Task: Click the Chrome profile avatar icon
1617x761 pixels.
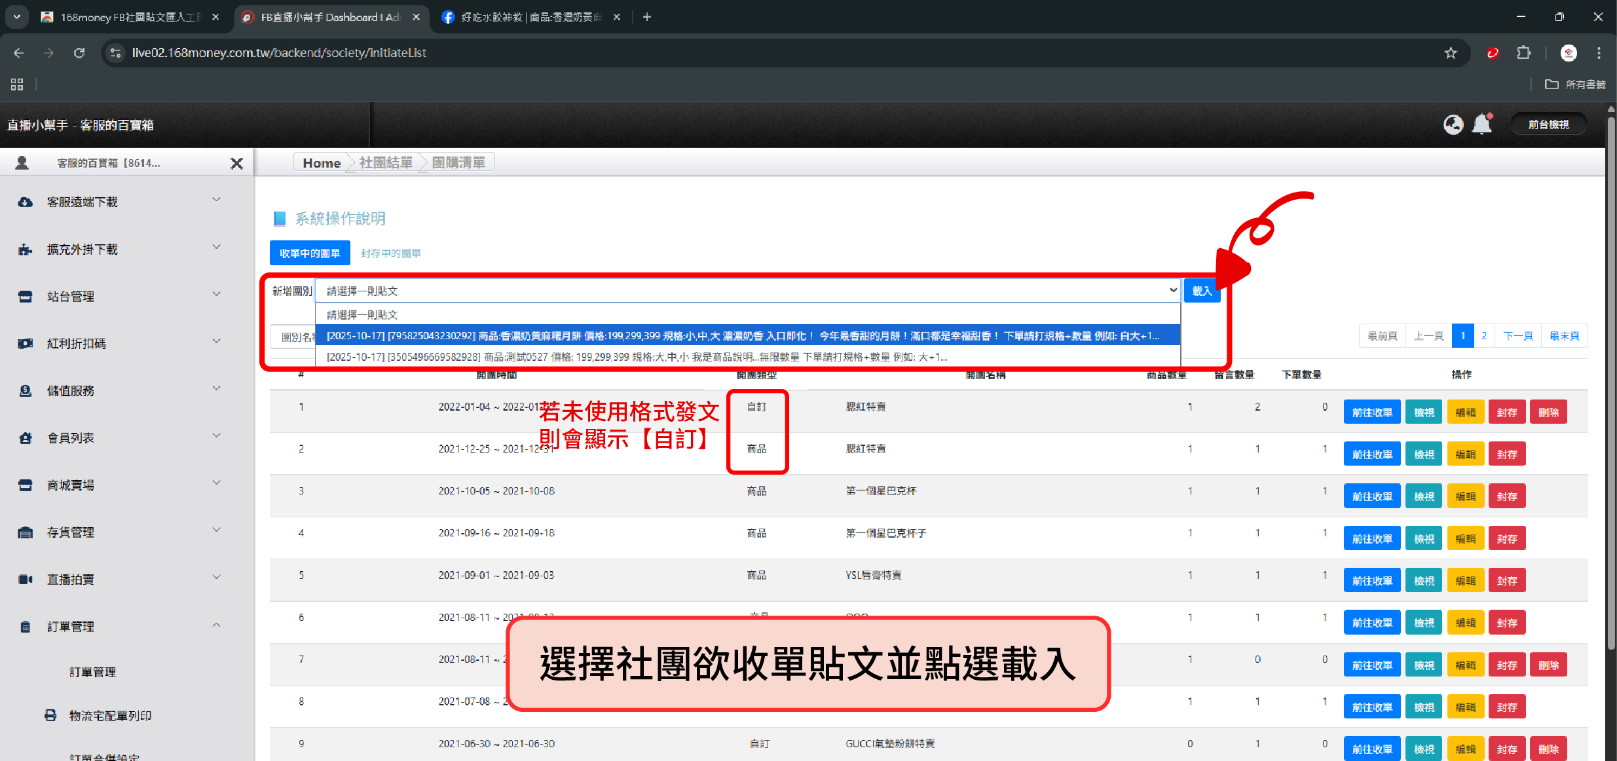Action: click(1568, 53)
